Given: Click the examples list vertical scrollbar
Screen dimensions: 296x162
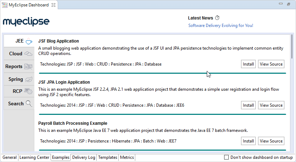Looking at the screenshot, I should (x=291, y=46).
